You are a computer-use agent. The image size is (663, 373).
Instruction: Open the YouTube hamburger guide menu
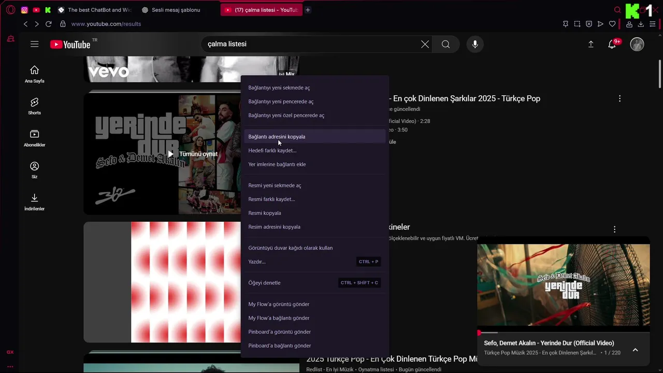click(35, 44)
